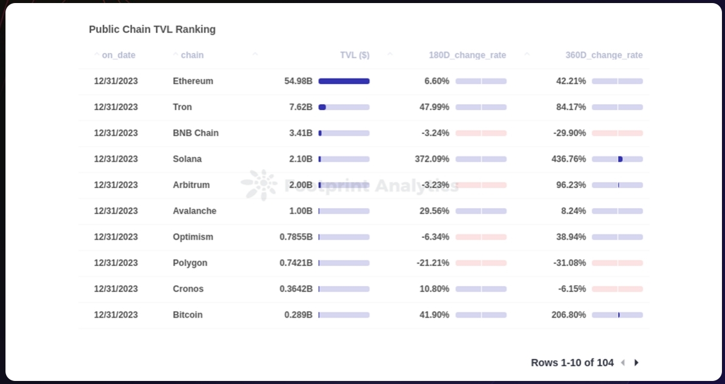The height and width of the screenshot is (384, 725).
Task: Select the Ethereum chain name cell
Action: 193,81
